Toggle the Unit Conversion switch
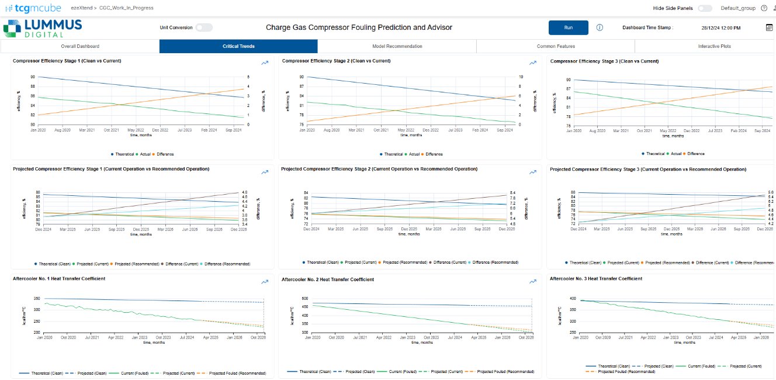 [203, 27]
